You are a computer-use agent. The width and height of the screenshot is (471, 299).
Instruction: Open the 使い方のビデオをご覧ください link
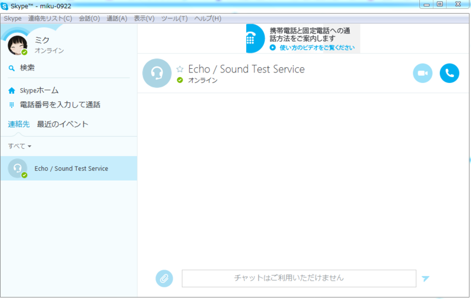(317, 48)
